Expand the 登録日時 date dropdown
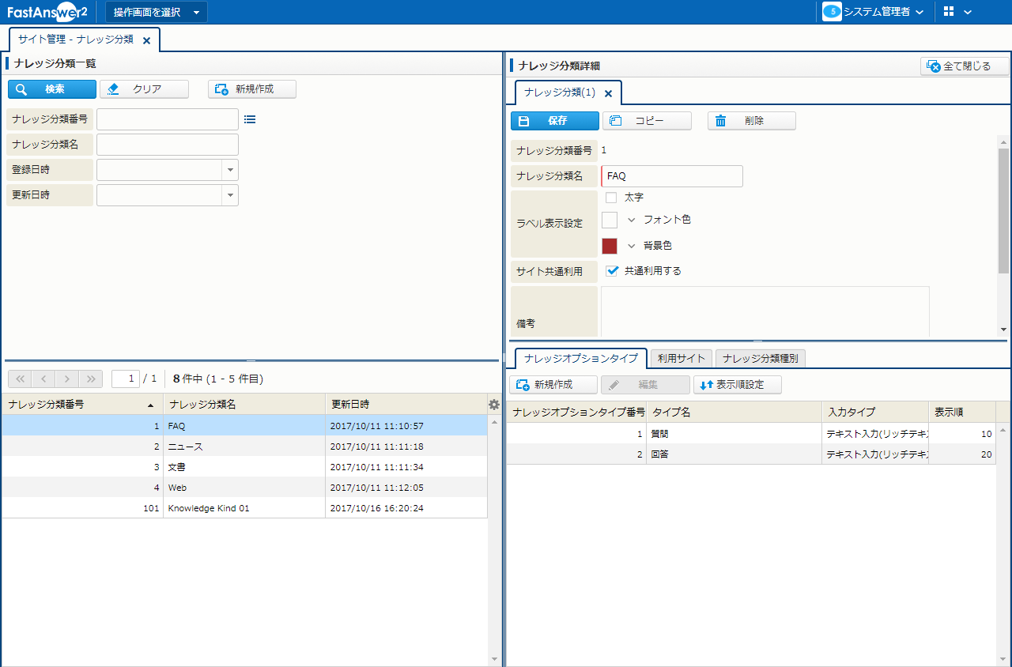Viewport: 1012px width, 667px height. 230,170
